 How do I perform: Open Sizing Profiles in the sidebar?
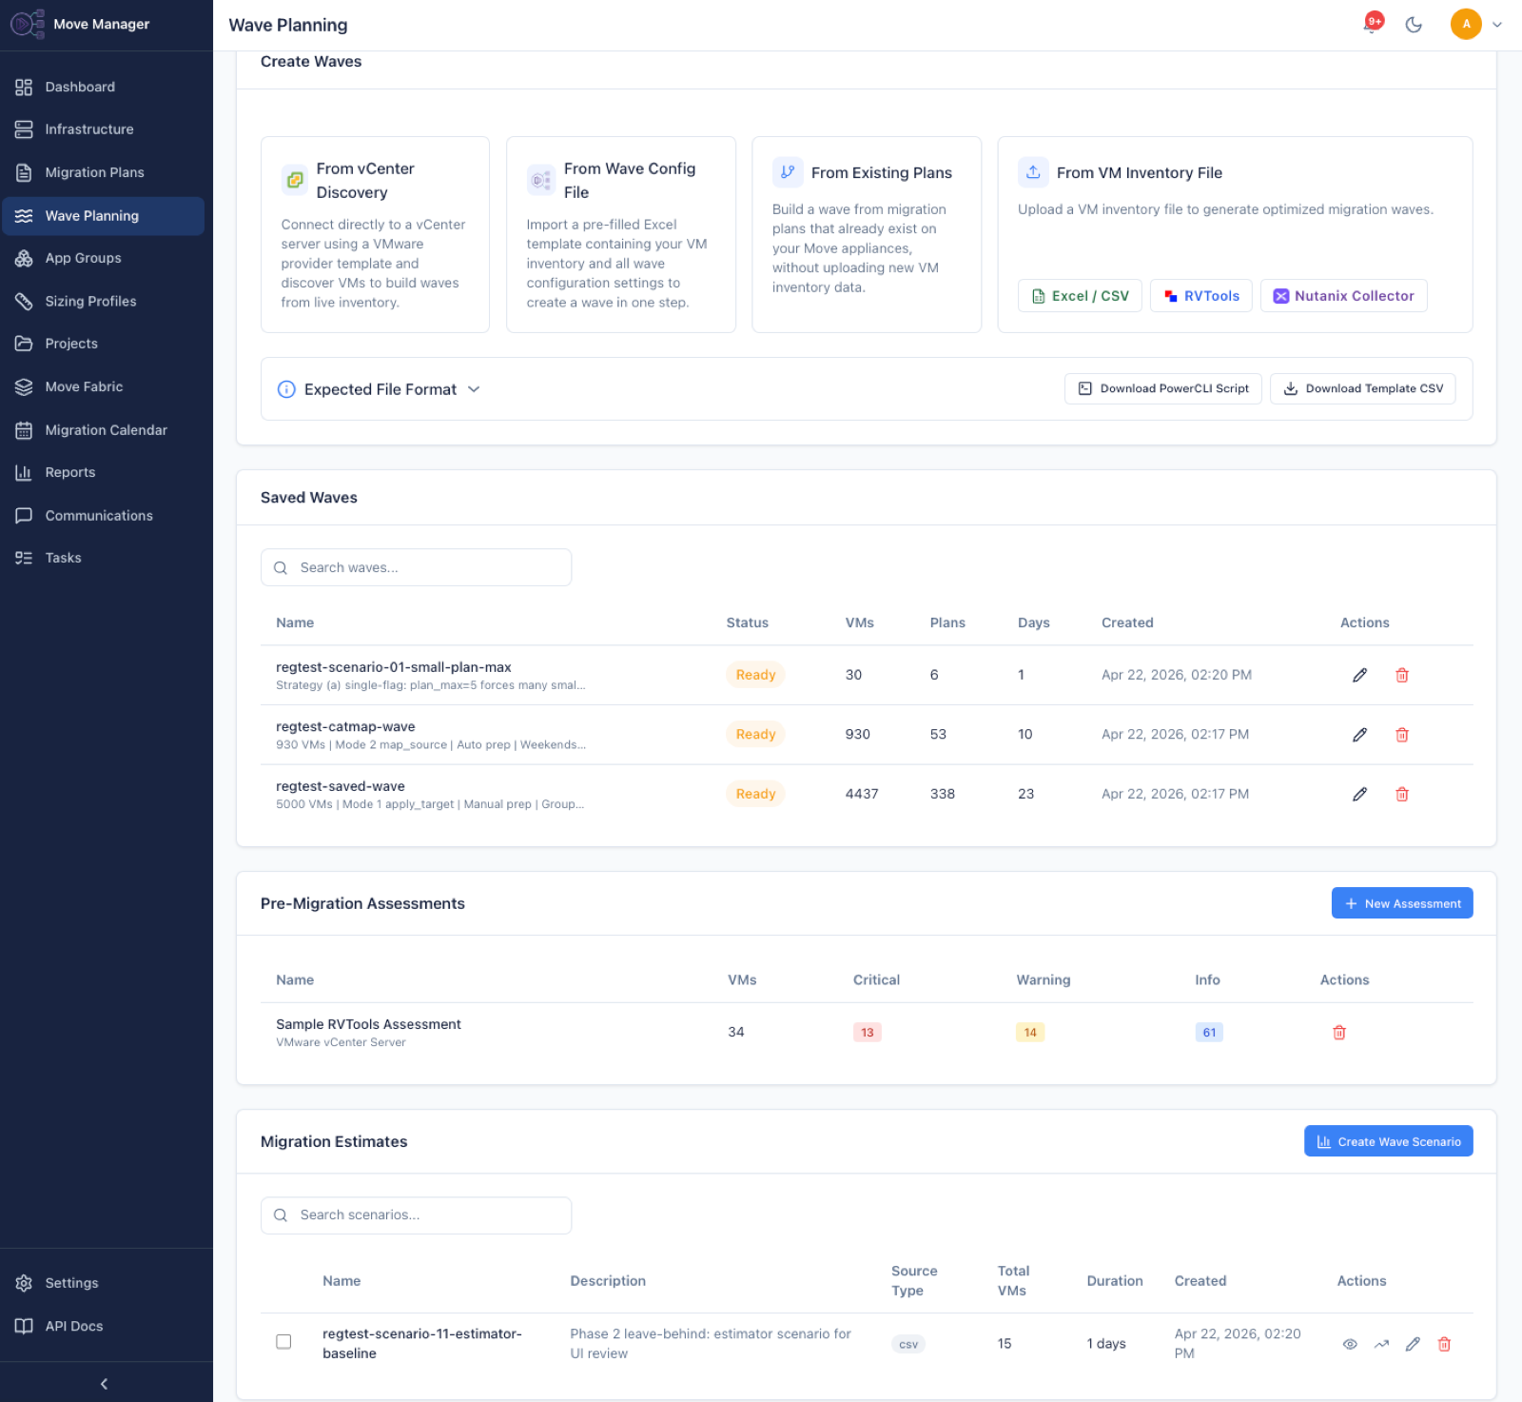[103, 301]
